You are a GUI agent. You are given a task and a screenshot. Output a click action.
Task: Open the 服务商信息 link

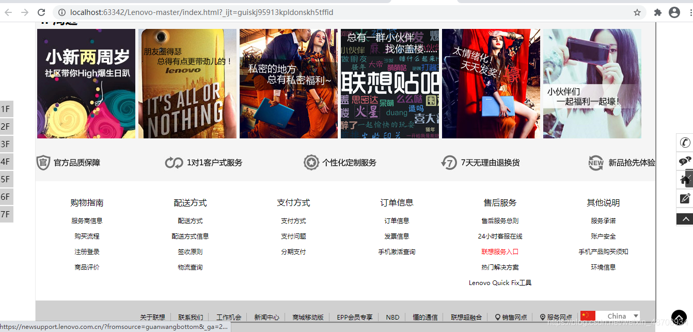(87, 220)
